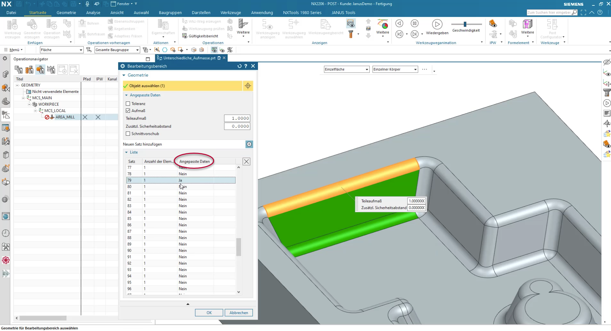611x331 pixels.
Task: Click the Teileaufmaß input field in dialog
Action: coord(237,118)
